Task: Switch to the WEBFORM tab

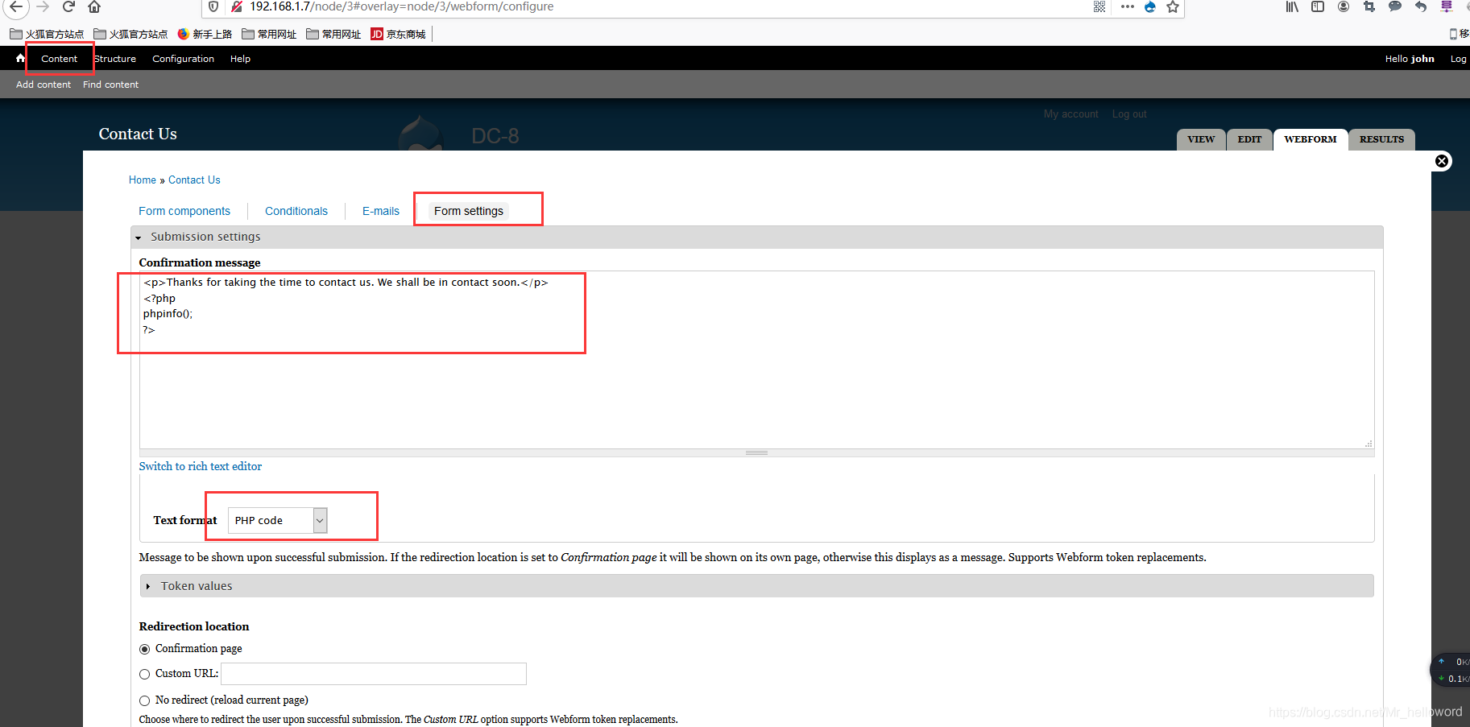Action: (1311, 139)
